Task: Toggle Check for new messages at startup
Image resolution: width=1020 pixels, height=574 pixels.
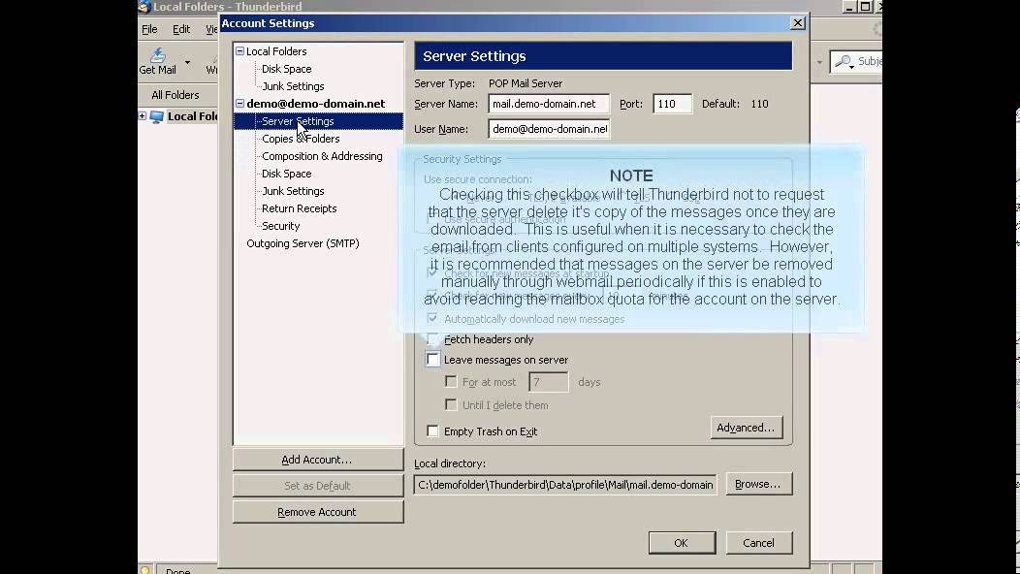Action: [x=432, y=272]
